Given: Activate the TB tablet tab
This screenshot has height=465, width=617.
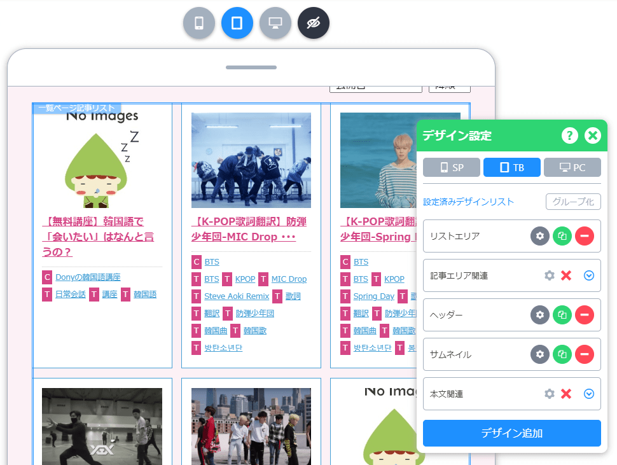Looking at the screenshot, I should click(x=512, y=167).
